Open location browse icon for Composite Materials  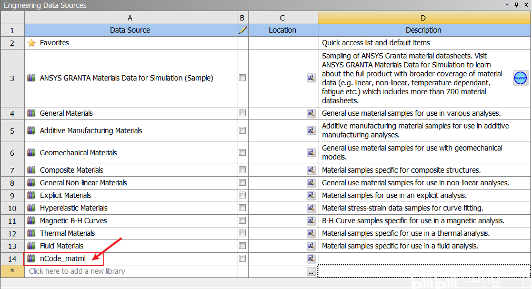coord(311,170)
